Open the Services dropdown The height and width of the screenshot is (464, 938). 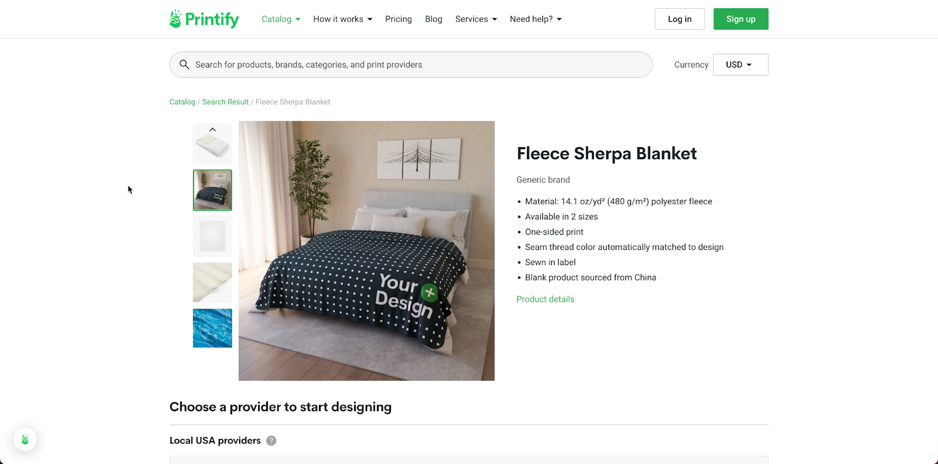point(475,19)
